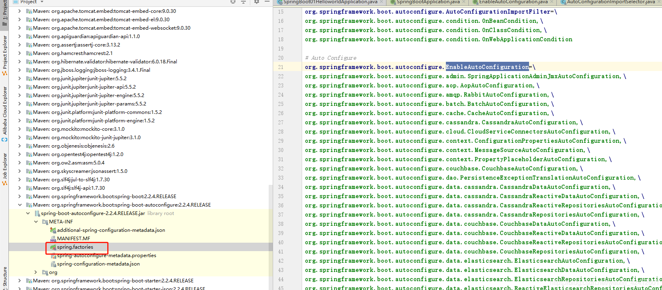The image size is (662, 290).
Task: Click the META-INF folder icon
Action: 45,222
